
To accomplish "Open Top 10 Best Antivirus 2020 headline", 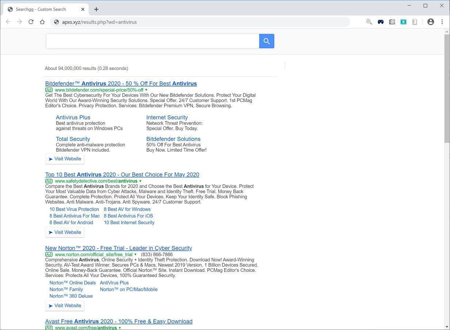I will [122, 174].
